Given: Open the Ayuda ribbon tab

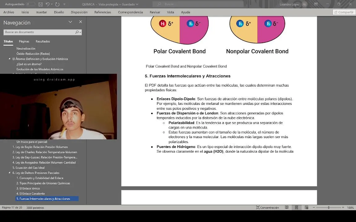Looking at the screenshot, I should pyautogui.click(x=185, y=12).
